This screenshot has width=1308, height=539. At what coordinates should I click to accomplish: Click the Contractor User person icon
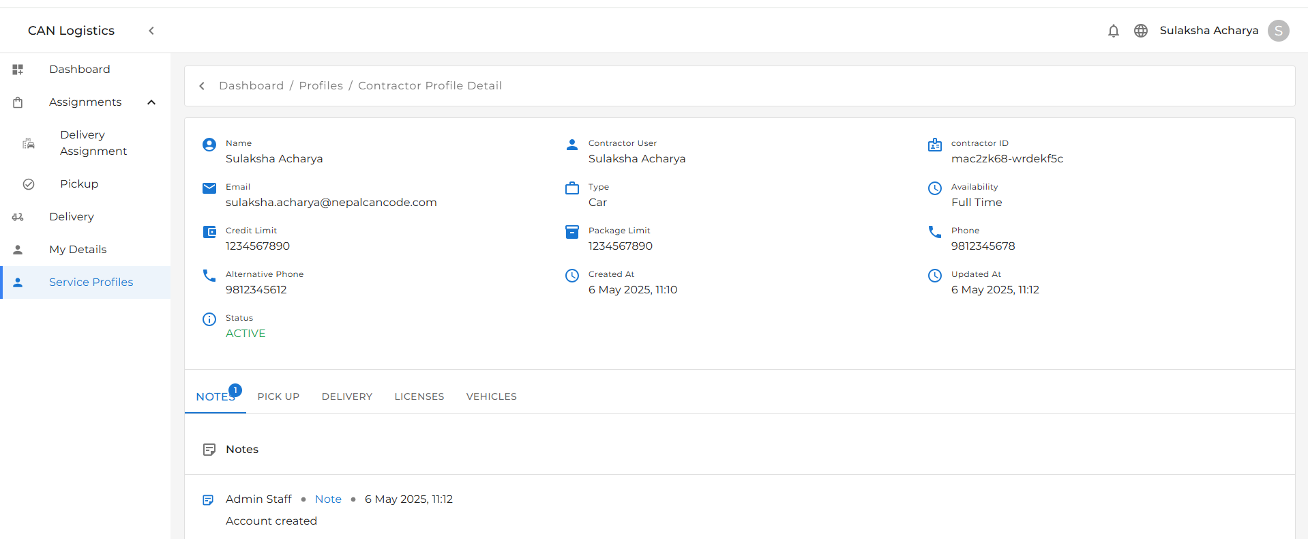click(x=572, y=145)
